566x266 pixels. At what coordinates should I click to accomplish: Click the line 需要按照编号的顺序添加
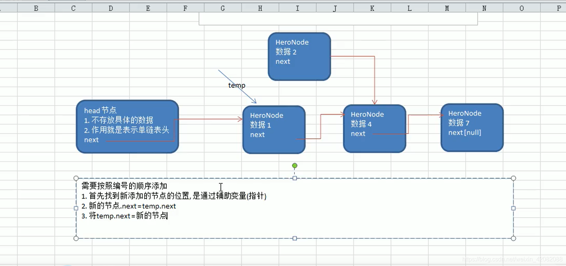coord(124,186)
